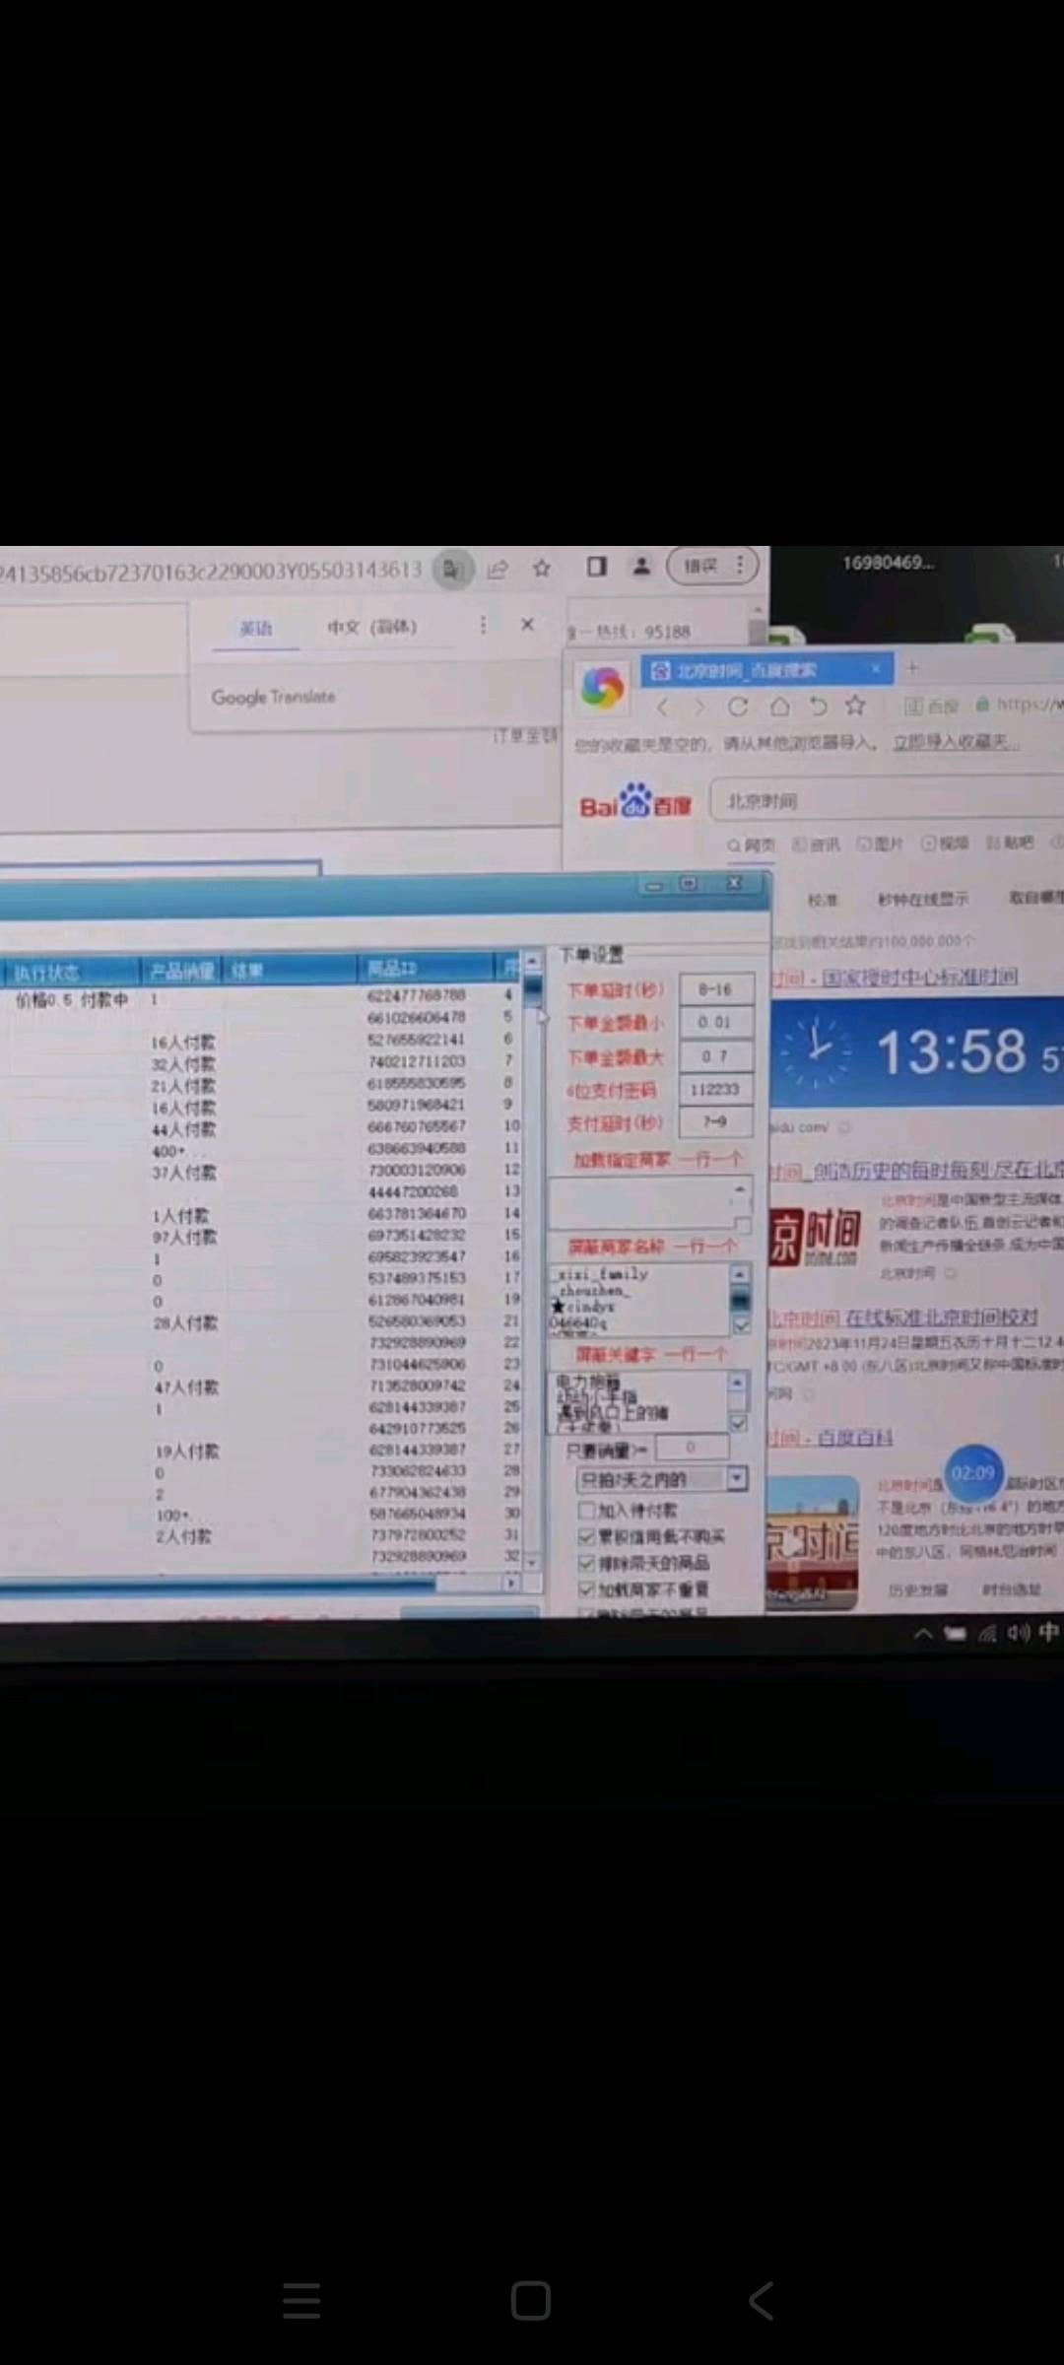Enable the 加入待付款 checkbox
The width and height of the screenshot is (1064, 2365).
pyautogui.click(x=587, y=1511)
